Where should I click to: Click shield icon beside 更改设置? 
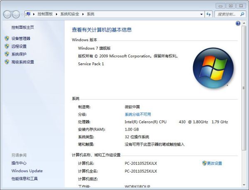pyautogui.click(x=204, y=163)
